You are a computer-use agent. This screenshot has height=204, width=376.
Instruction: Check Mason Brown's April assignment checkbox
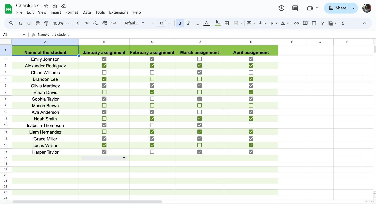251,105
